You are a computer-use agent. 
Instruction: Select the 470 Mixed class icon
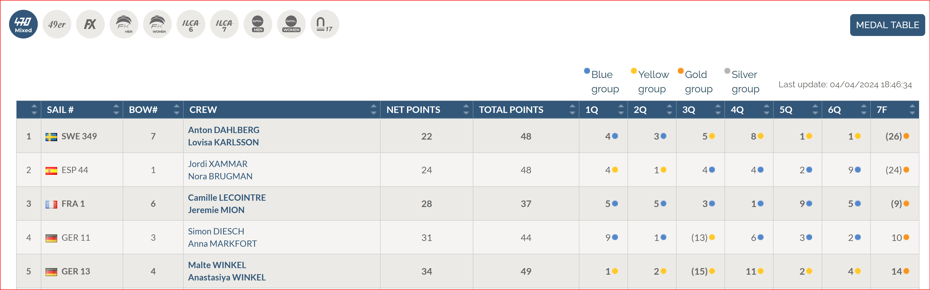23,24
